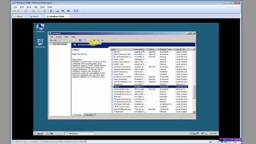256x144 pixels.
Task: Click the Windows Start button
Action: point(38,134)
